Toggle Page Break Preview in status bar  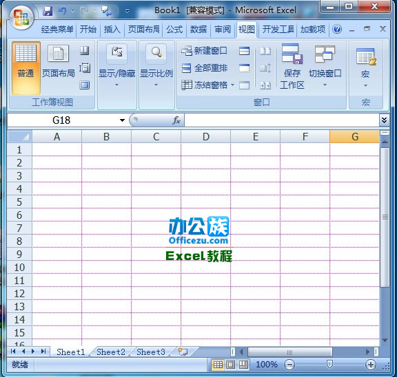pos(243,365)
